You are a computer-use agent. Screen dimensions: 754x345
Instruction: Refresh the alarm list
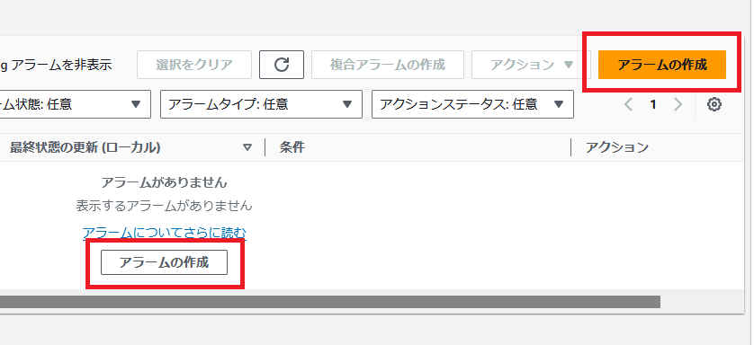pyautogui.click(x=282, y=65)
